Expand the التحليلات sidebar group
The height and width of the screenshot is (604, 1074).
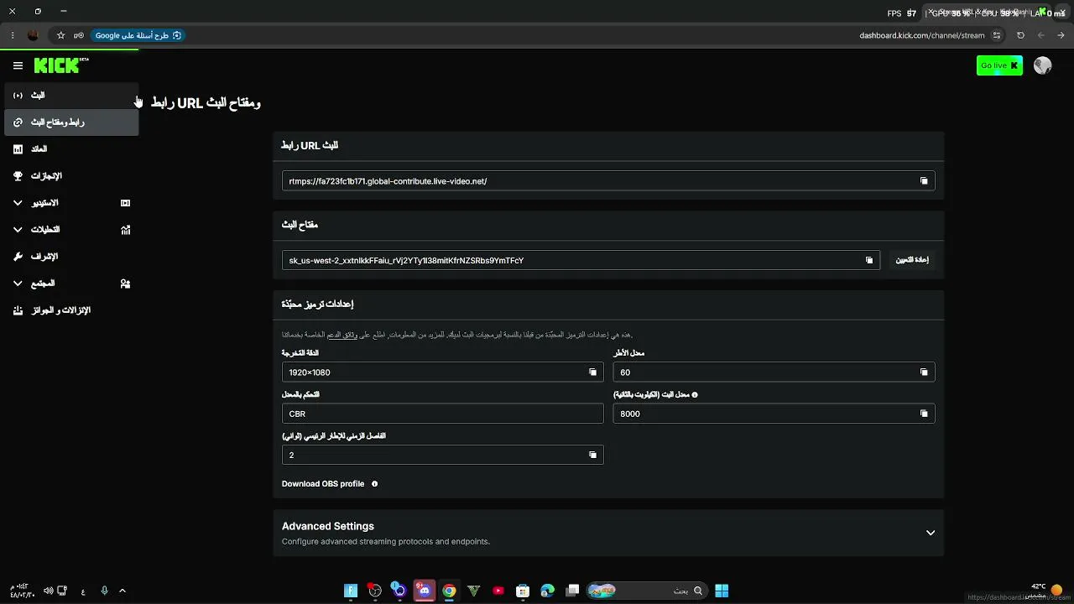(18, 230)
